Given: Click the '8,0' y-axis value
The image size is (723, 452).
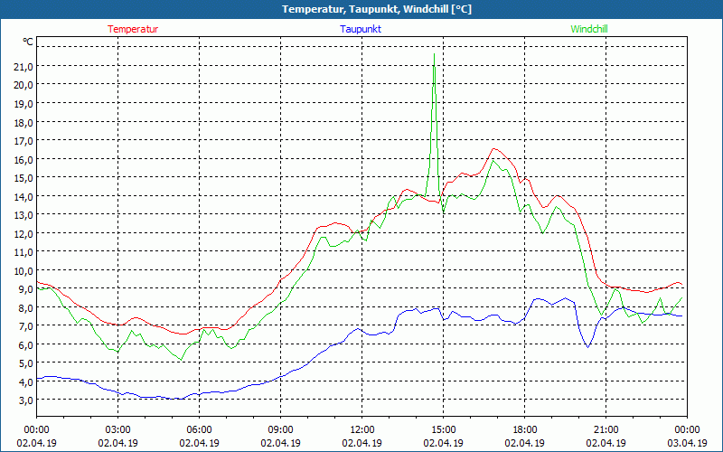Looking at the screenshot, I should [x=26, y=308].
